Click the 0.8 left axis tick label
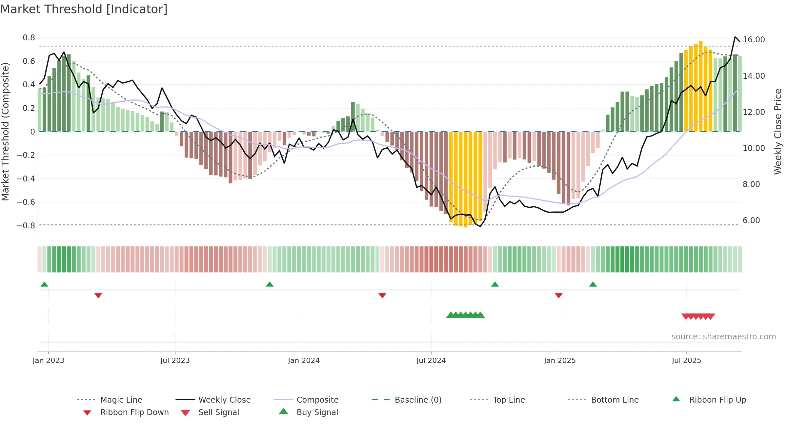Screen dimensions: 787x443 coord(29,38)
